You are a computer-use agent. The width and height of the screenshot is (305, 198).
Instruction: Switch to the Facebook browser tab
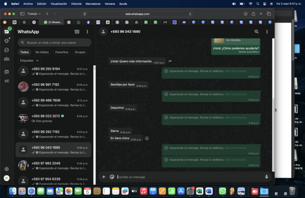pos(88,22)
